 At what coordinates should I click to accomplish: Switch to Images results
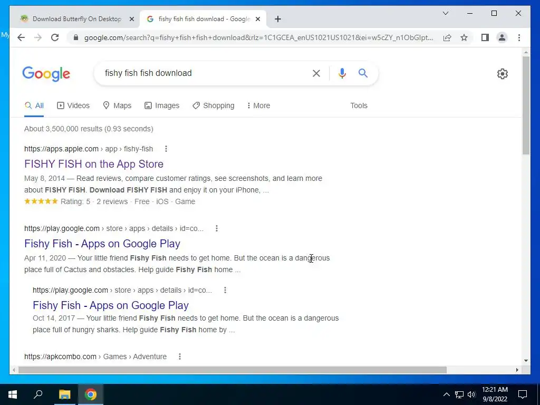point(162,105)
